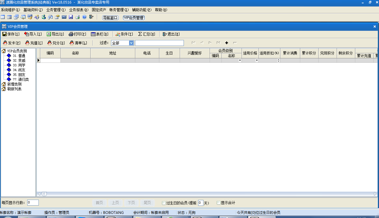379x218 pixels.
Task: Click the First Page (首页) button
Action: point(99,203)
